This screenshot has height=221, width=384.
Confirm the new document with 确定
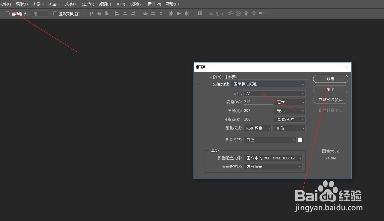331,79
